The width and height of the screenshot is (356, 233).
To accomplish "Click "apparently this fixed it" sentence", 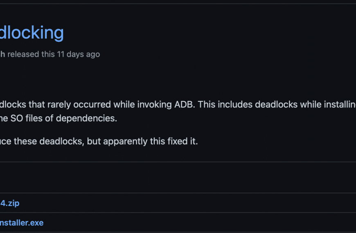I will point(150,141).
